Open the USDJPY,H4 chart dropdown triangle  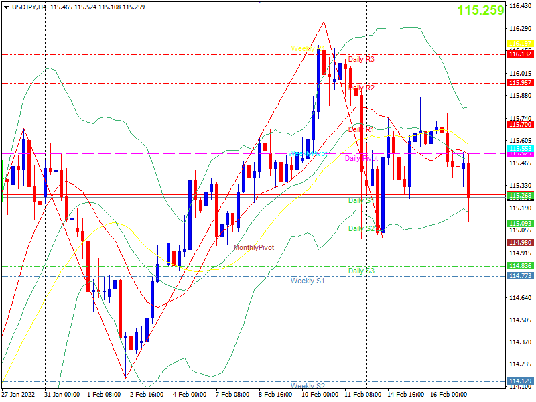coord(6,7)
